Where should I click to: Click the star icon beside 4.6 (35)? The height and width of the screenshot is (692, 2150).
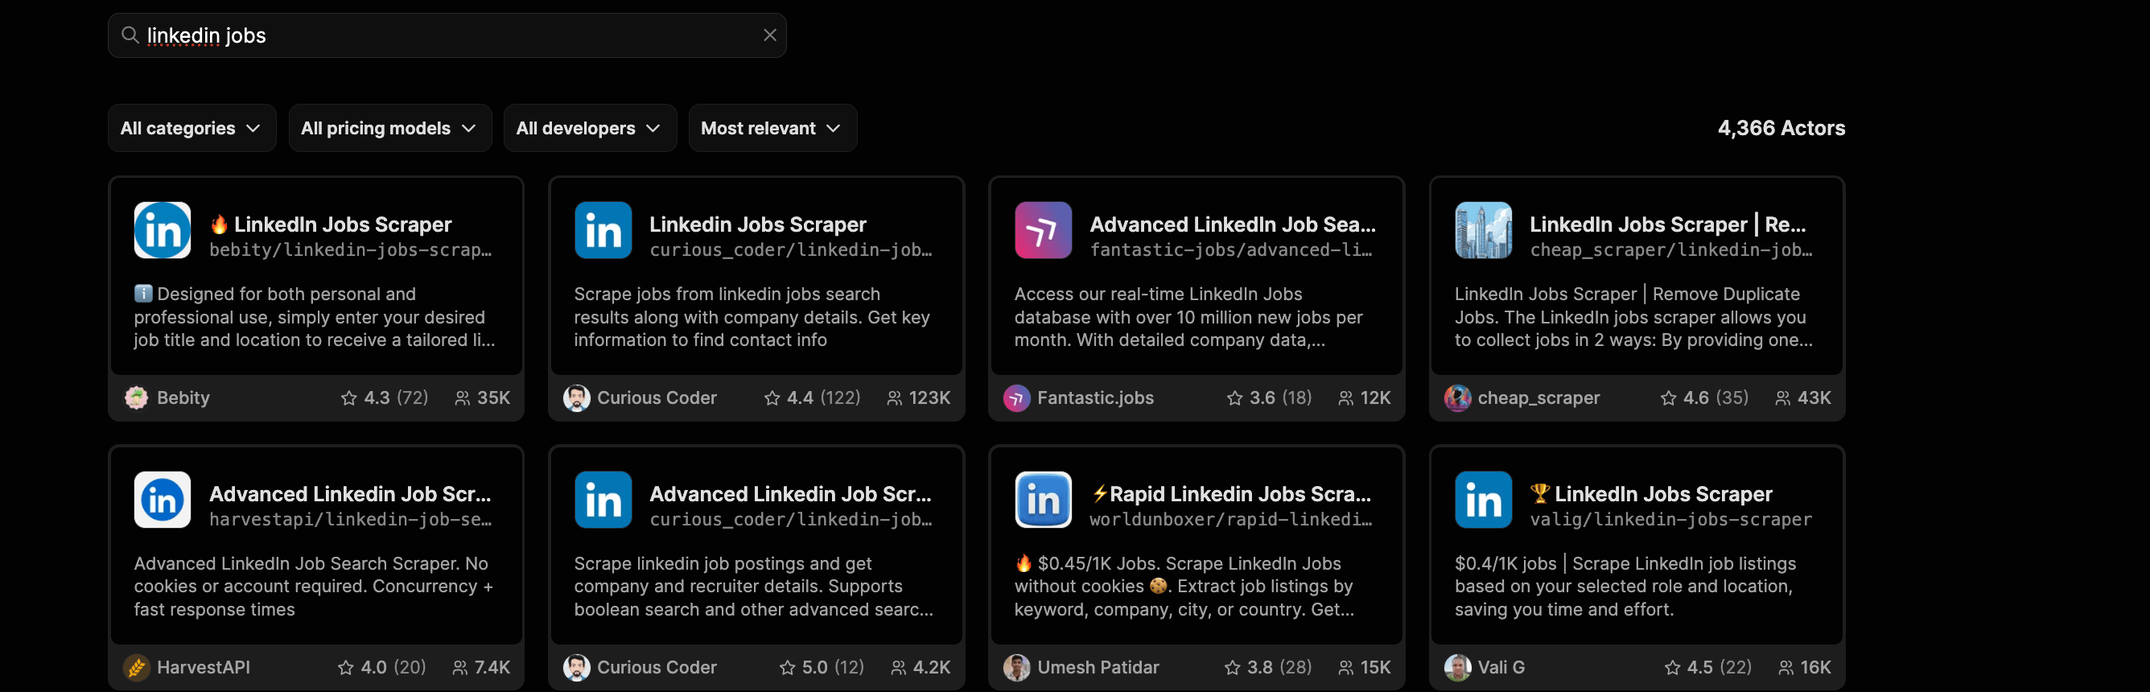(x=1668, y=398)
